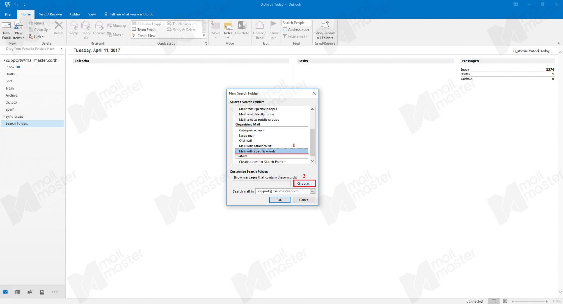Viewport: 563px width, 304px height.
Task: Click the zoom in plus button
Action: click(x=547, y=301)
